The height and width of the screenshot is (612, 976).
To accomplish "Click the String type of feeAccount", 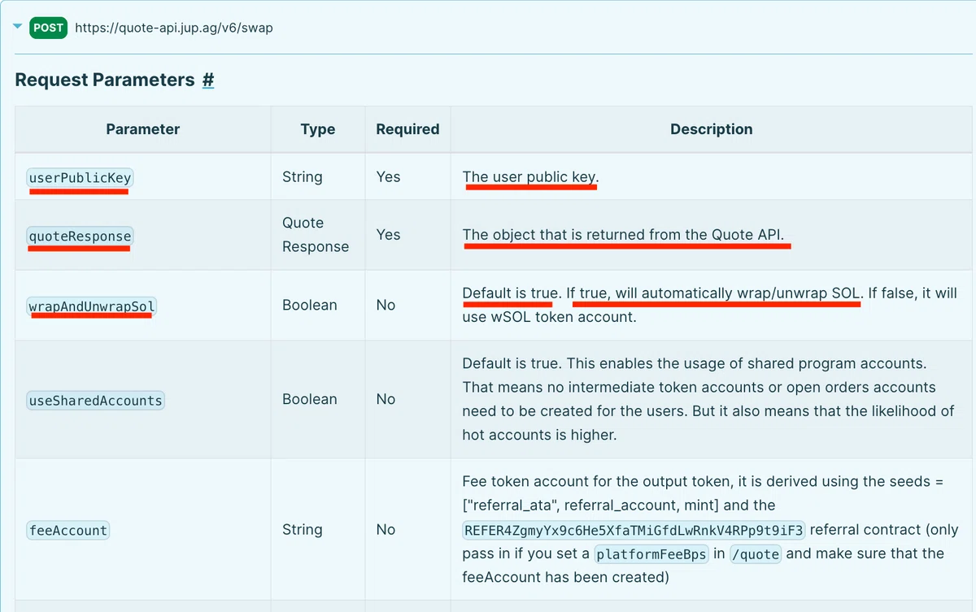I will click(303, 529).
